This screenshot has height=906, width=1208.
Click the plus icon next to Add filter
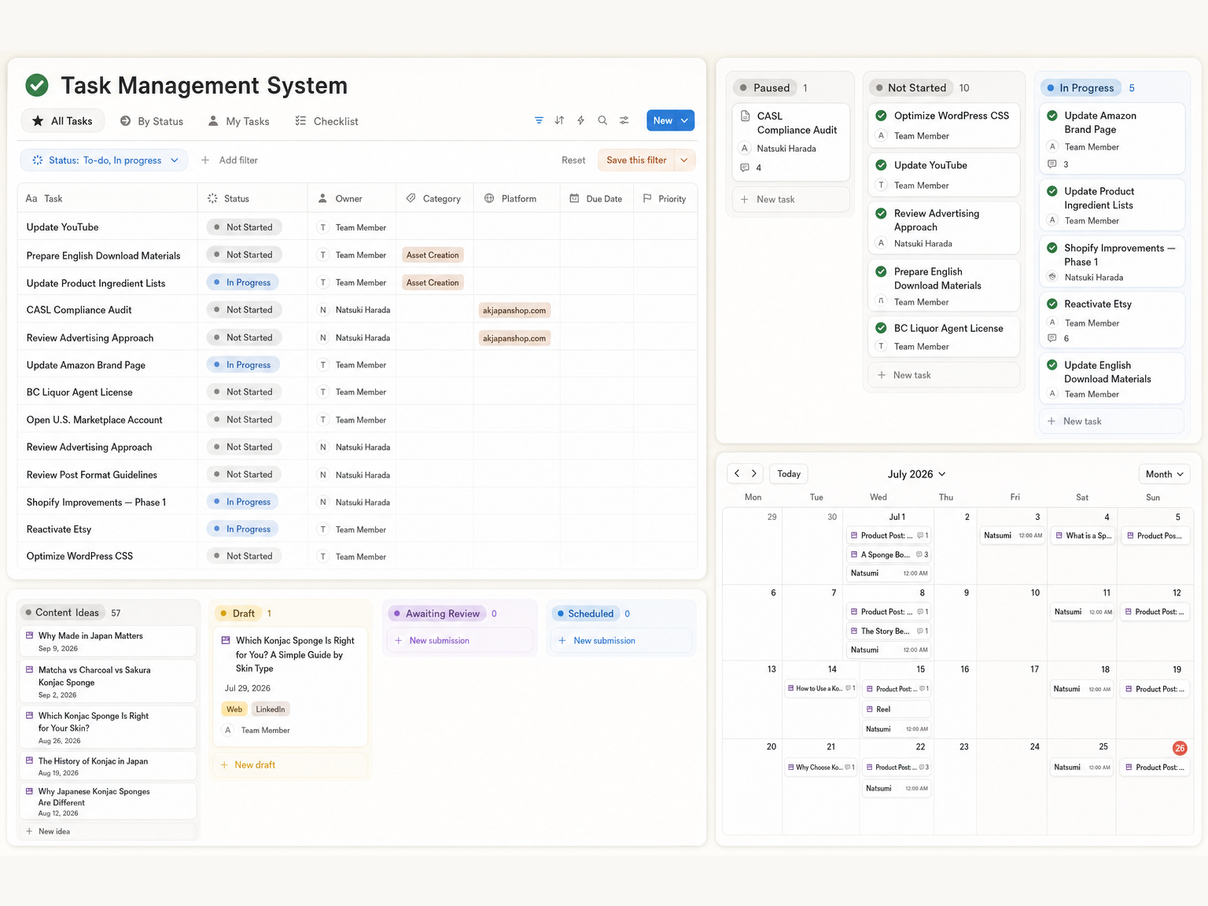coord(205,160)
